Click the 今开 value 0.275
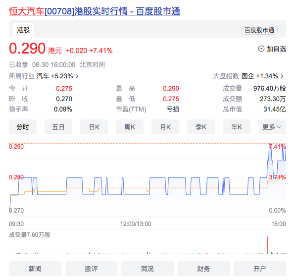 coord(64,88)
